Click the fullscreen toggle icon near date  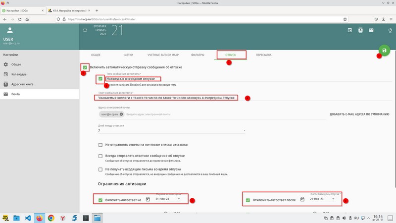pos(85,30)
